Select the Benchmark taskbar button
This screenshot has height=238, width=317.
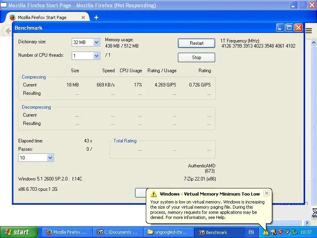(219, 232)
